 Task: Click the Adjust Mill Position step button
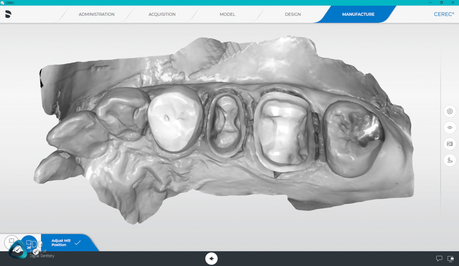[x=61, y=243]
